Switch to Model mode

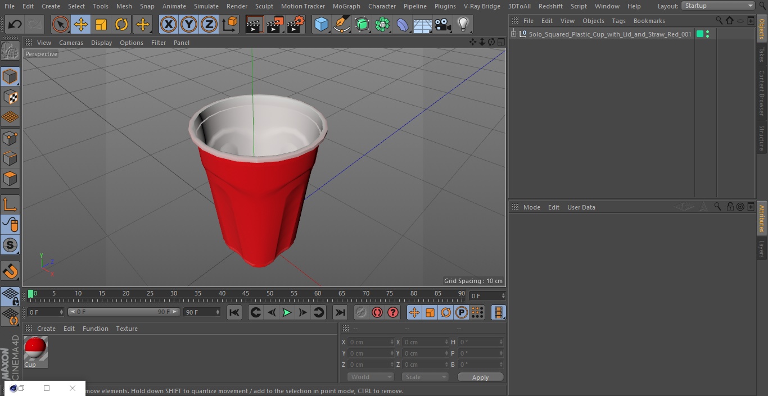pos(10,76)
